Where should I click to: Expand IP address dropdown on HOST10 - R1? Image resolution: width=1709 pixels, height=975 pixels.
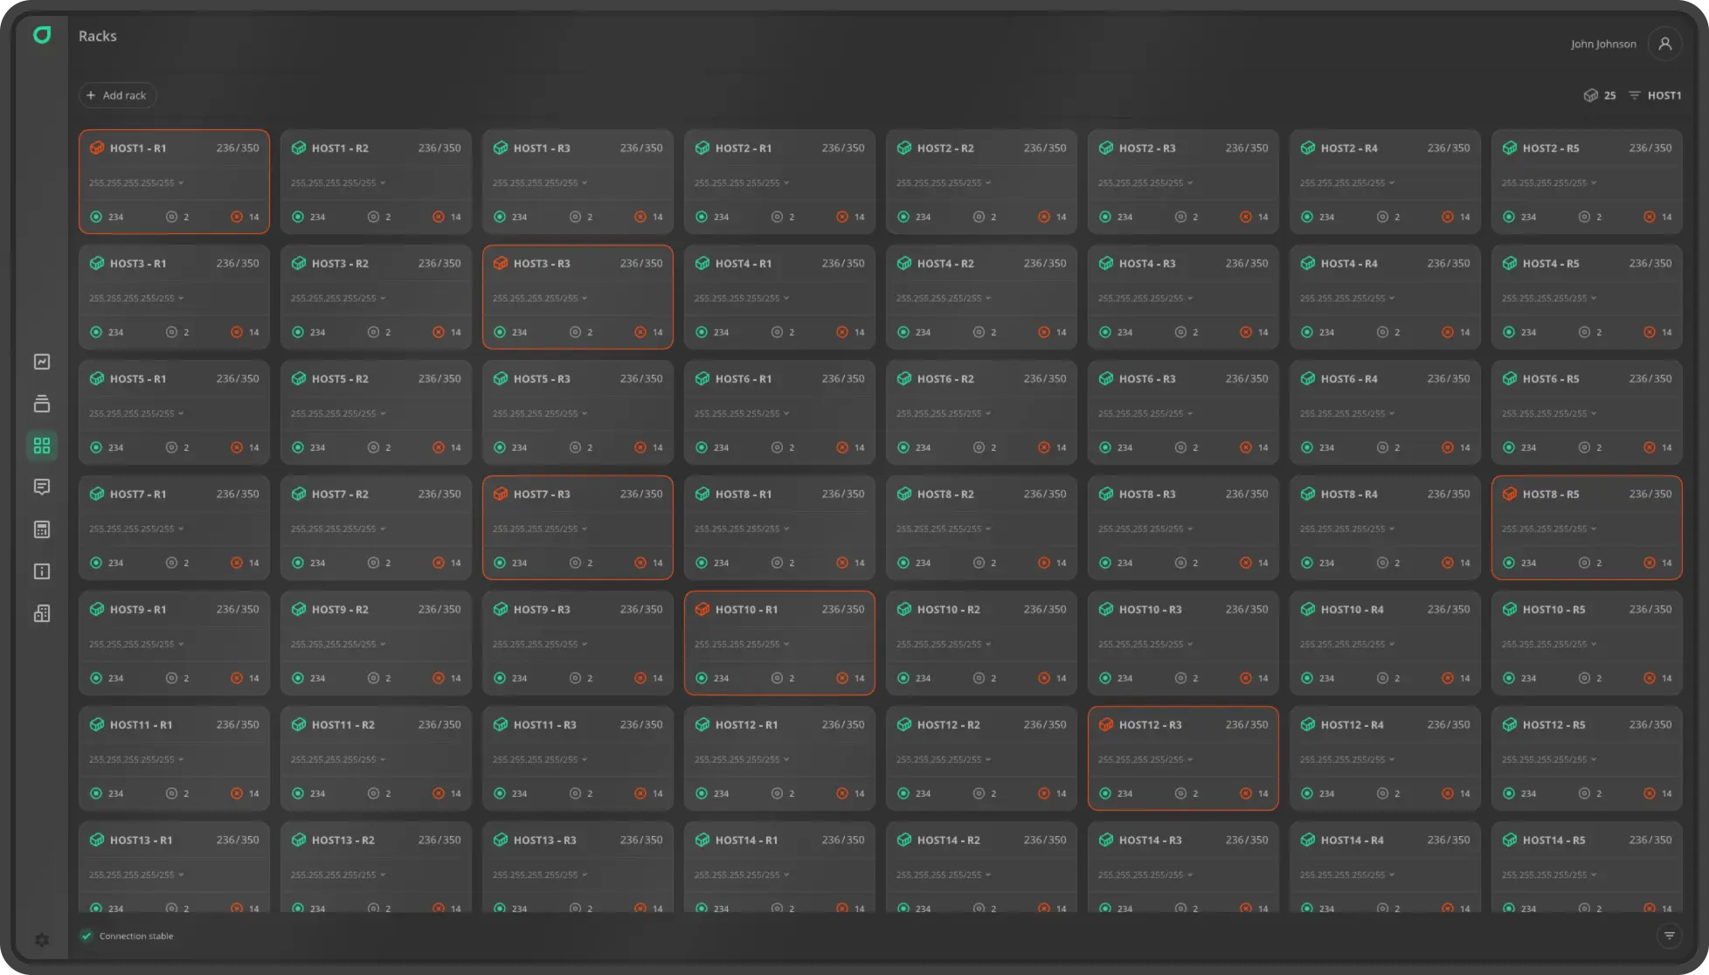787,645
